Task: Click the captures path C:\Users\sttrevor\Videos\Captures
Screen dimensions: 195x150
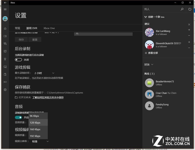Action: click(65, 93)
